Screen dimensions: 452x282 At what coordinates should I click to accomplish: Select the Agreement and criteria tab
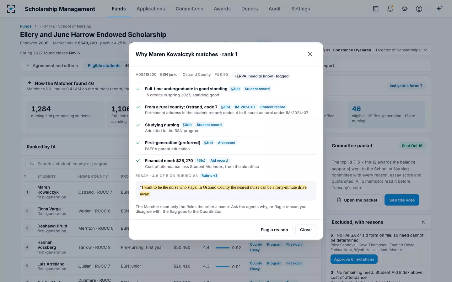52,65
